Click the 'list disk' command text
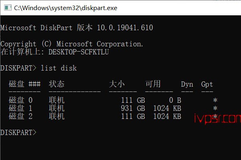 tap(59, 68)
